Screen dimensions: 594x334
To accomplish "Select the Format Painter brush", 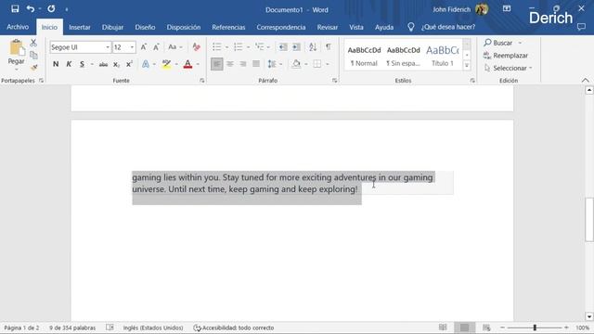I will (33, 68).
